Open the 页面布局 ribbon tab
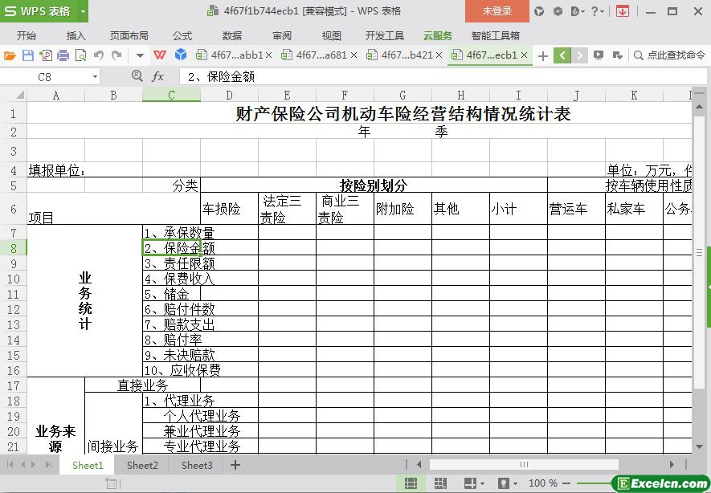The height and width of the screenshot is (493, 711). click(x=129, y=36)
